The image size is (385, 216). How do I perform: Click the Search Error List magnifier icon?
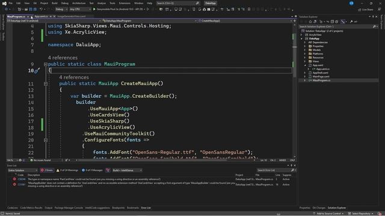coord(292,170)
